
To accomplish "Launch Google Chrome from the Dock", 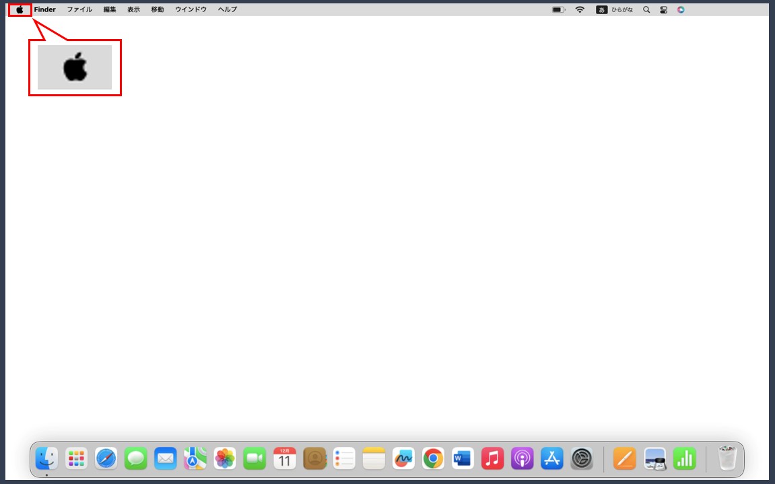I will (x=432, y=459).
